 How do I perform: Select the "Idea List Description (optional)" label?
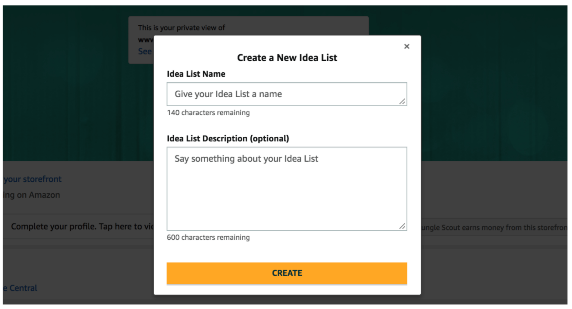(x=228, y=139)
